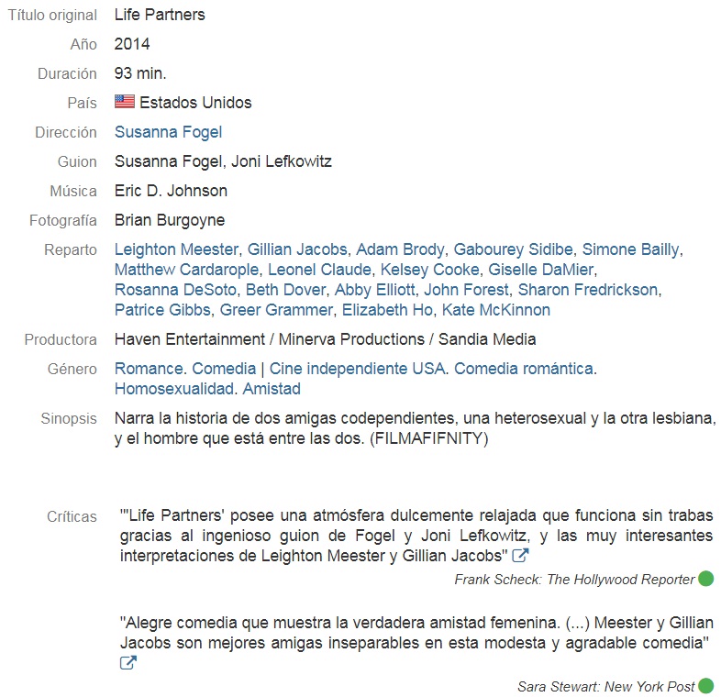
Task: Open Beth Dover cast link
Action: pos(285,290)
